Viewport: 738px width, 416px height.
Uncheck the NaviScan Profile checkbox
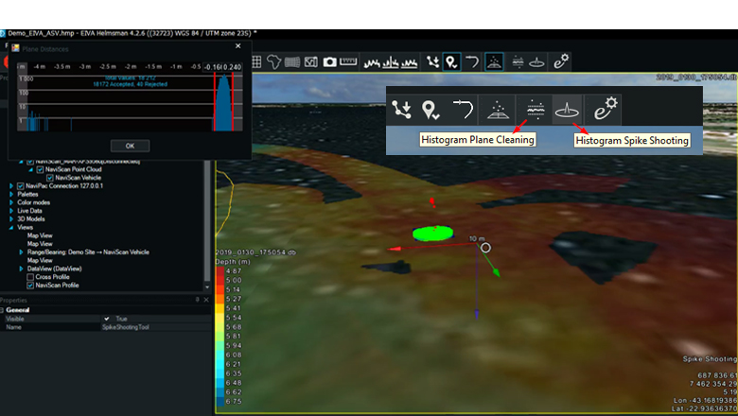[x=30, y=285]
